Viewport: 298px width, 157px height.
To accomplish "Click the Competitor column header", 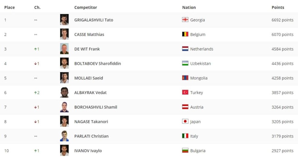I will coord(86,7).
